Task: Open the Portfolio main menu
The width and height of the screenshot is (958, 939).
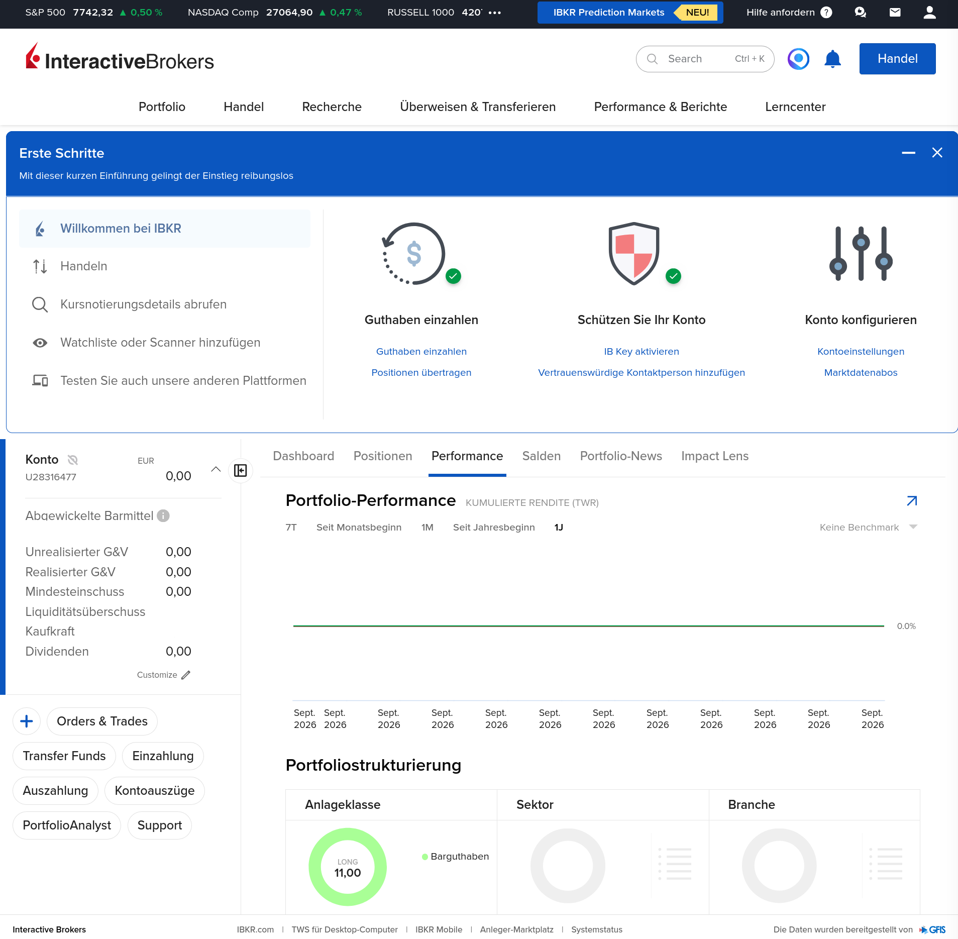Action: 162,107
